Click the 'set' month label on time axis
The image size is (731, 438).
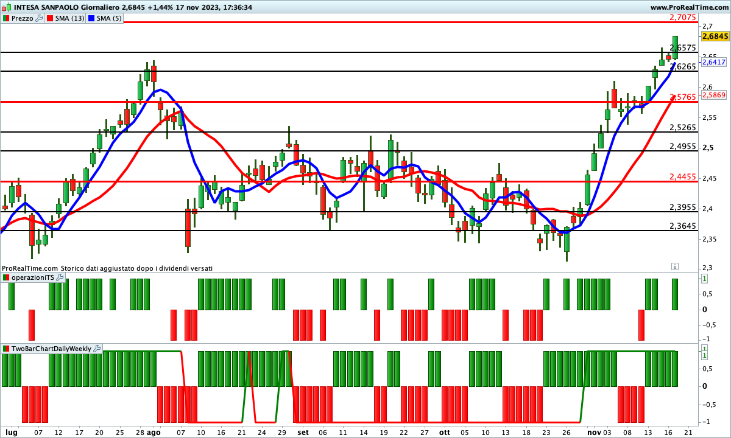(303, 432)
